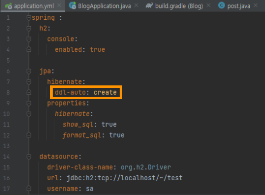Click line number 1 in the gutter

[x=8, y=18]
